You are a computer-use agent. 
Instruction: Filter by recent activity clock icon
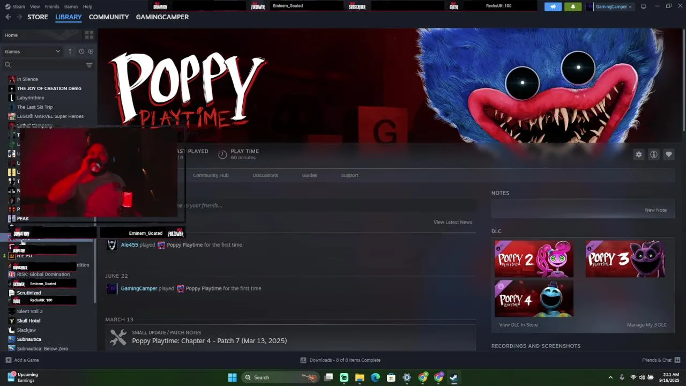81,51
